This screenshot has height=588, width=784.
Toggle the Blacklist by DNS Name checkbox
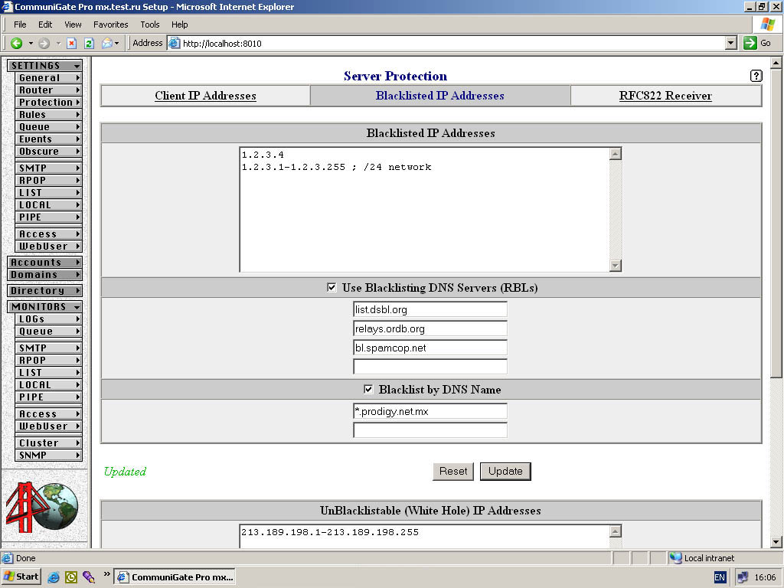(x=368, y=389)
